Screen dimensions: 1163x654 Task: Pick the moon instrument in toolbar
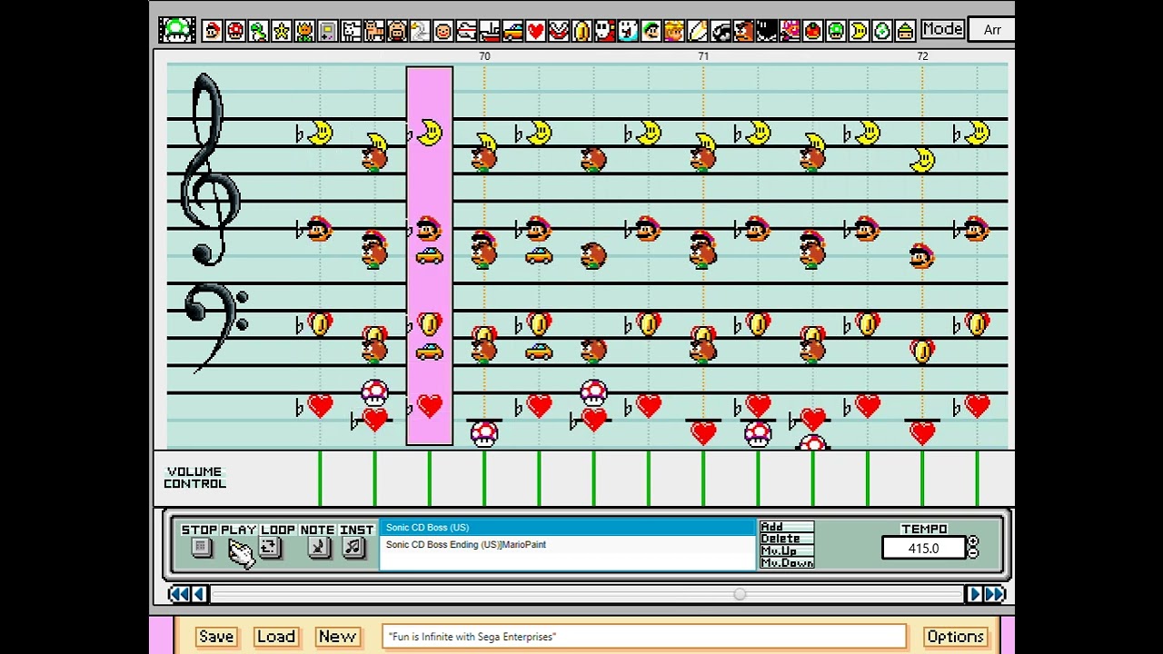tap(859, 31)
